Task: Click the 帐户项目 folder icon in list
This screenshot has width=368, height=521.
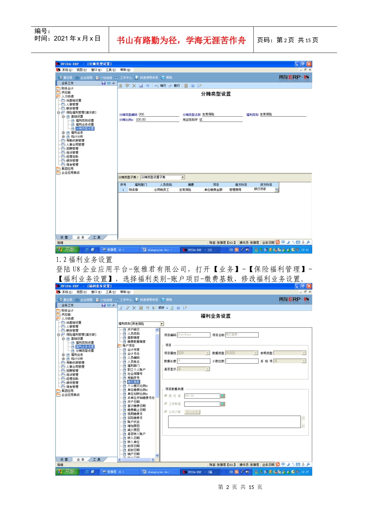Action: click(120, 345)
